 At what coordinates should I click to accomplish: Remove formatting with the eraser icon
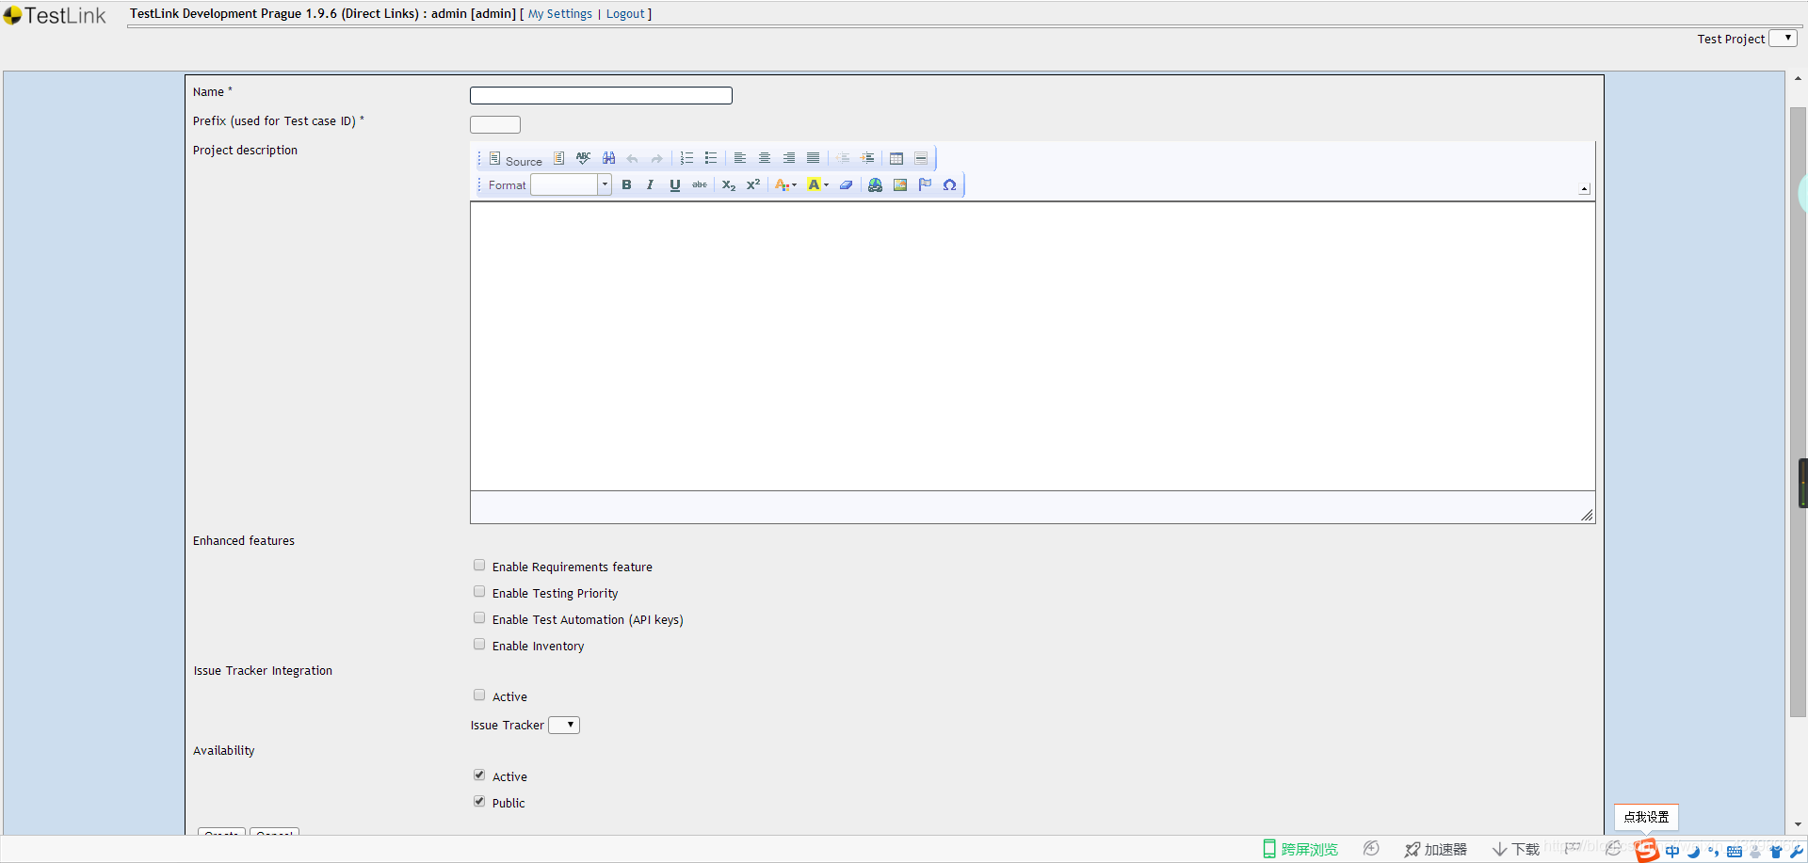click(x=847, y=184)
